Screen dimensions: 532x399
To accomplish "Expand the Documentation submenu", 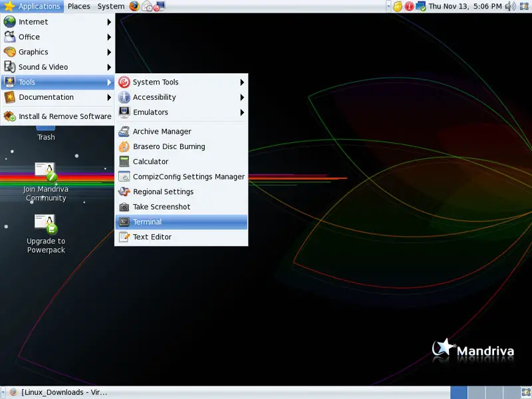I will (x=58, y=97).
